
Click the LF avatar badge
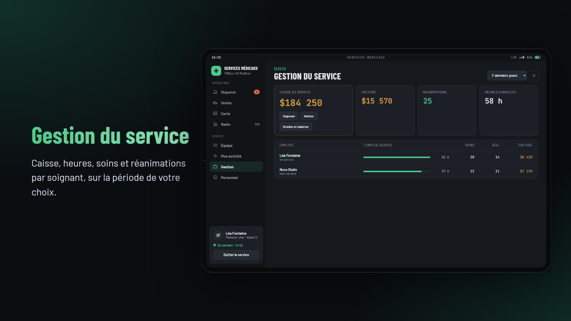click(x=218, y=235)
